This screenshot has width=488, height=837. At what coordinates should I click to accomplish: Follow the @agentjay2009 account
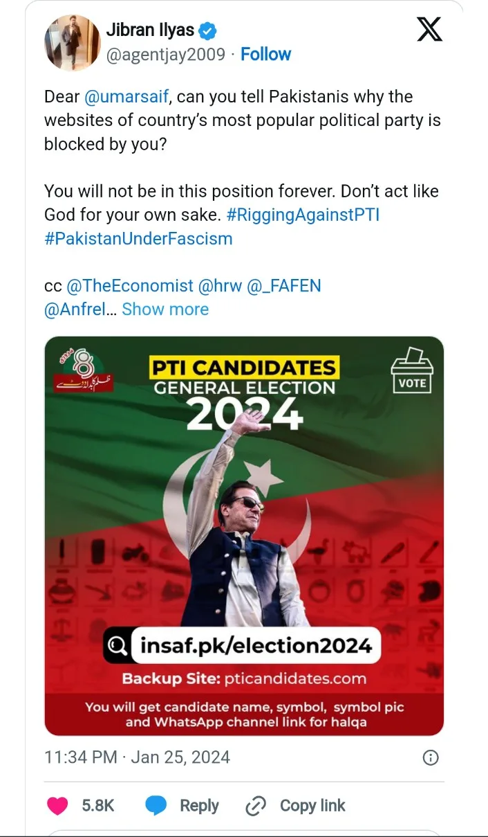click(266, 54)
